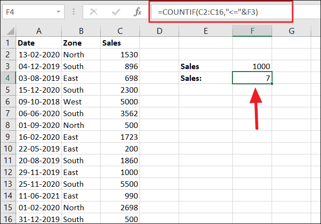Image resolution: width=321 pixels, height=224 pixels.
Task: Select column C header
Action: pyautogui.click(x=120, y=31)
